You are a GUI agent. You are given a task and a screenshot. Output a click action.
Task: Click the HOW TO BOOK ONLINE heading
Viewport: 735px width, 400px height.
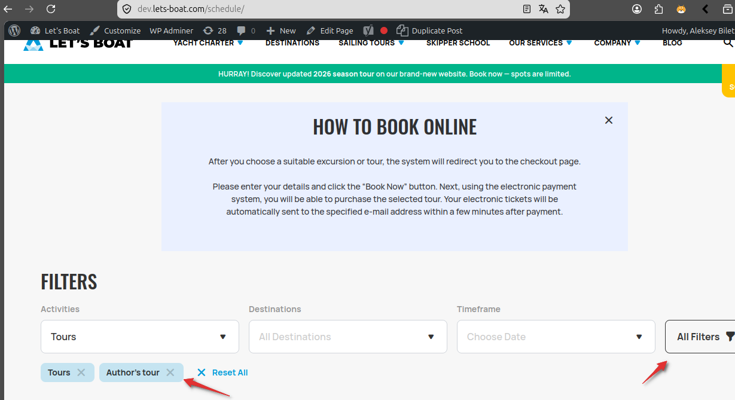coord(395,127)
